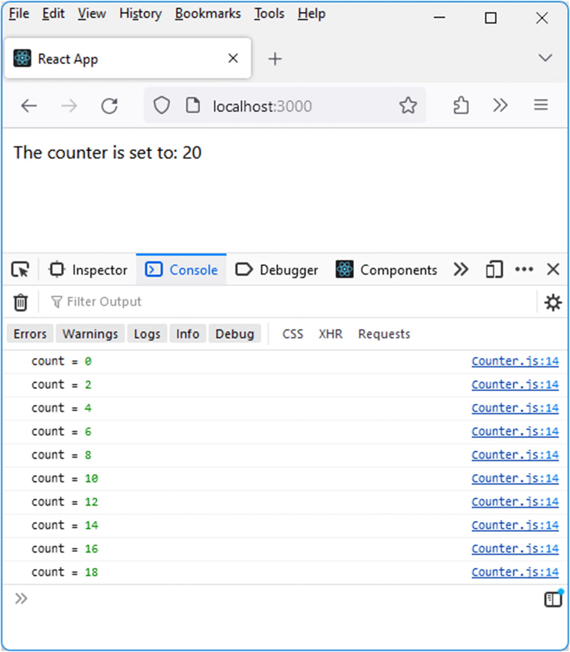The width and height of the screenshot is (570, 652).
Task: Switch to the Debugger tab
Action: click(277, 270)
